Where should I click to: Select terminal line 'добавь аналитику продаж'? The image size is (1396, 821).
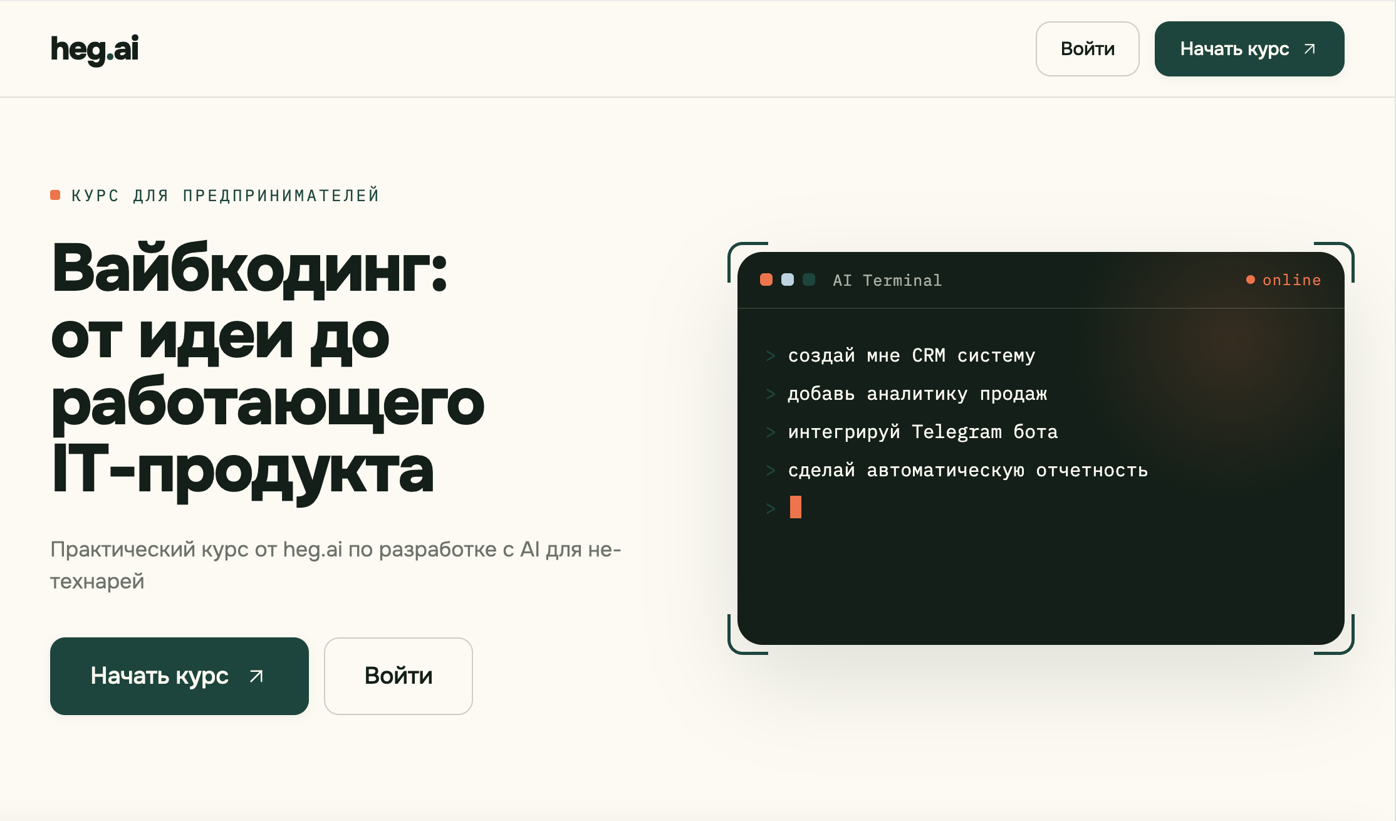(x=917, y=394)
